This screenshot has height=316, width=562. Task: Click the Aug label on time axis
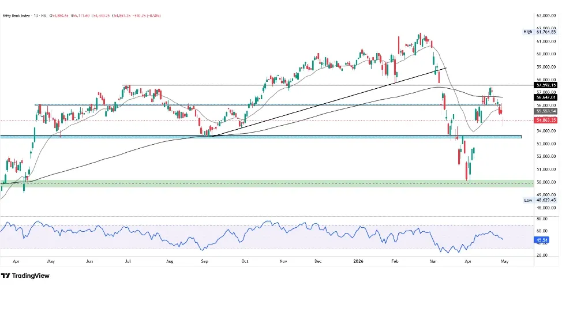click(170, 261)
